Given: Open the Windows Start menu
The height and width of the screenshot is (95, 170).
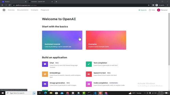Looking at the screenshot, I should tap(3, 93).
